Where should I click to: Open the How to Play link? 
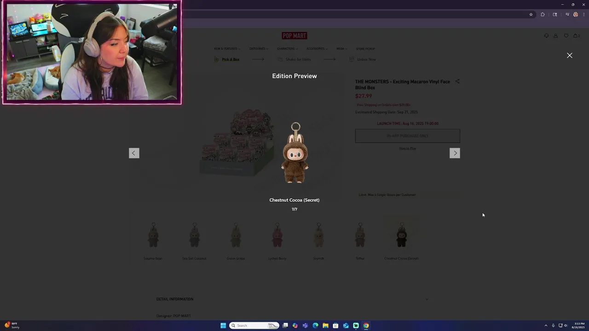[x=407, y=148]
